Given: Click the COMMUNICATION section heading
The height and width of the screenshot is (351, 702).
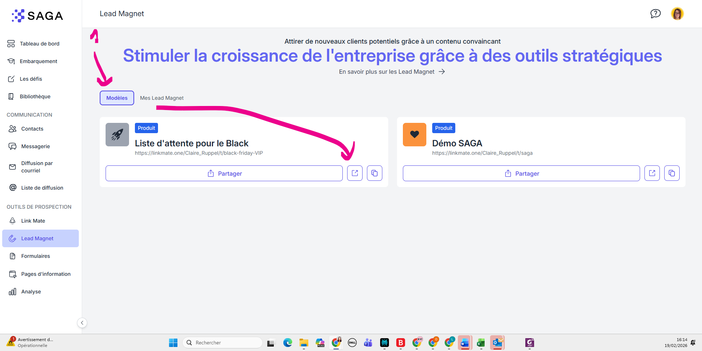Looking at the screenshot, I should pos(29,115).
